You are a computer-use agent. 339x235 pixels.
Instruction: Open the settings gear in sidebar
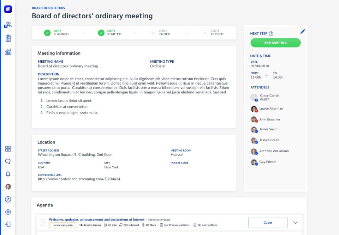pos(8,212)
